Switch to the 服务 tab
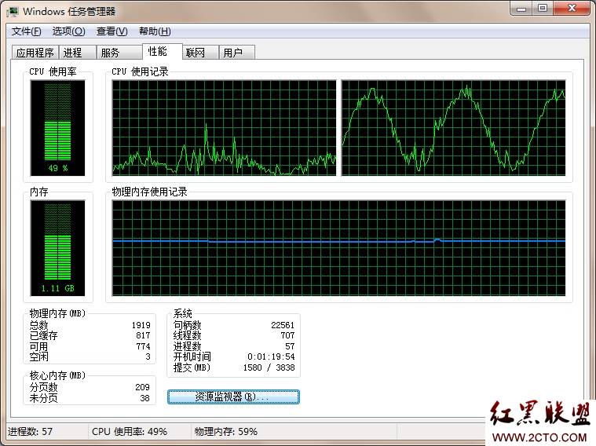Viewport: 596px width, 446px height. (x=119, y=53)
